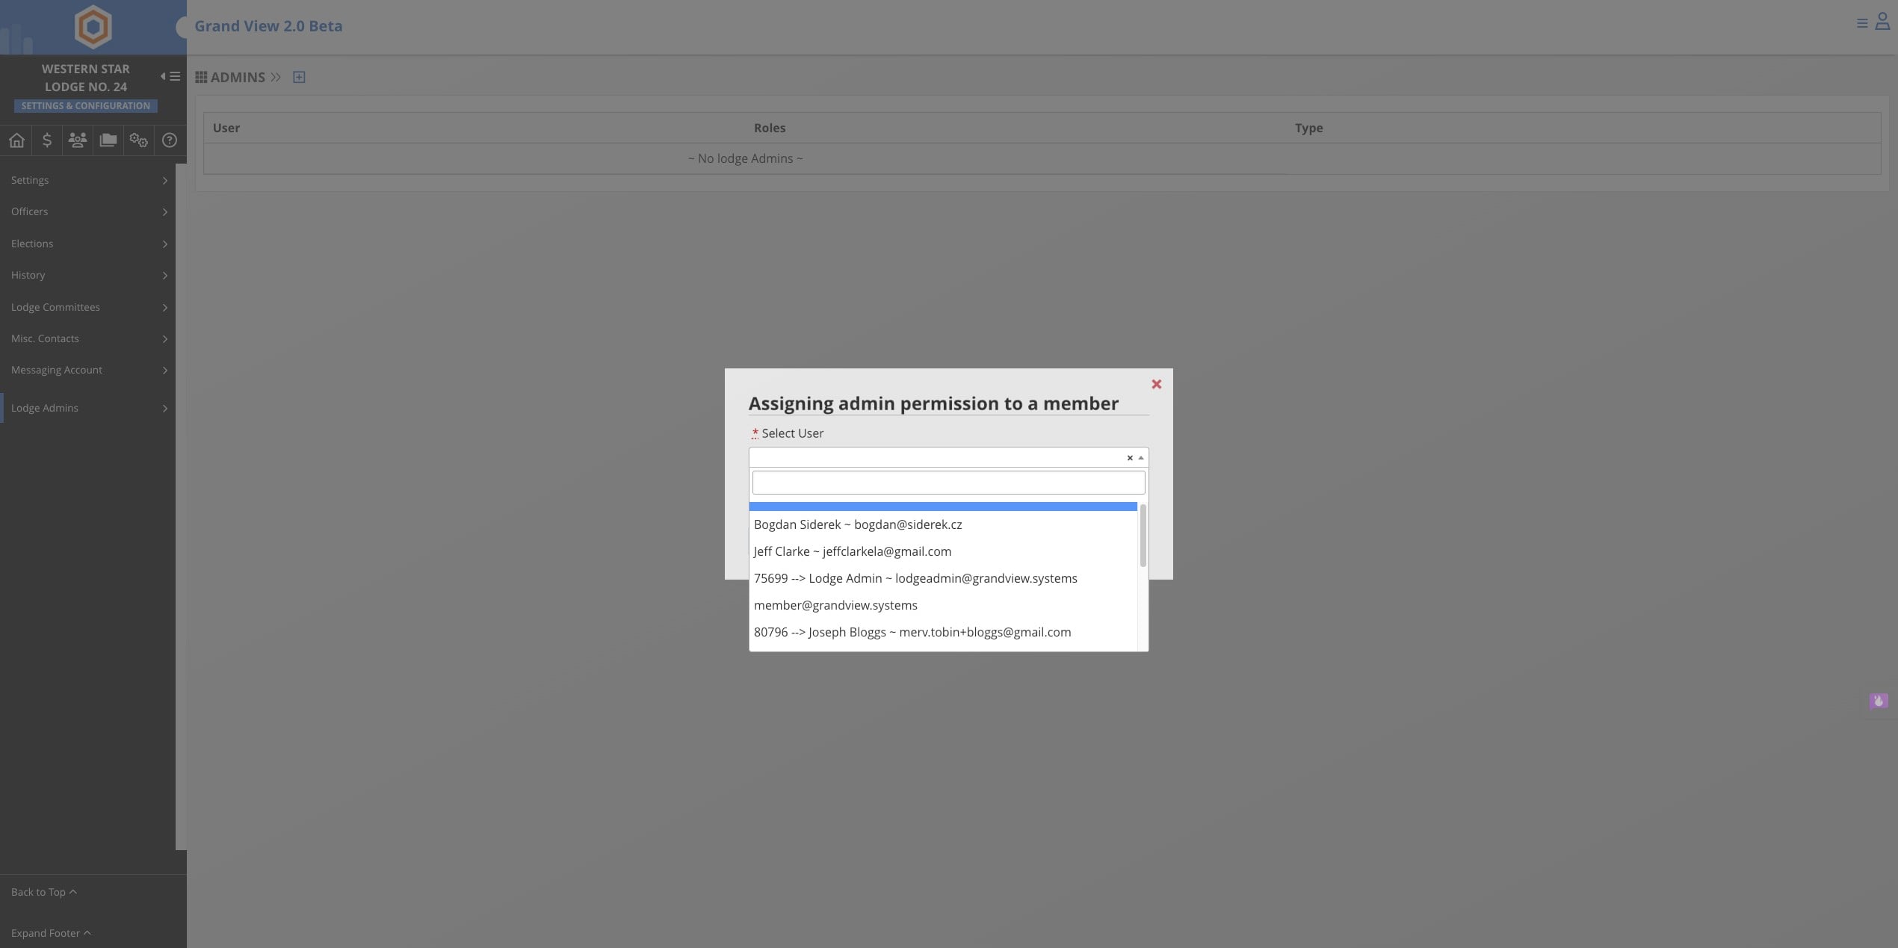The height and width of the screenshot is (948, 1898).
Task: Select the highlighted blank option
Action: (943, 506)
